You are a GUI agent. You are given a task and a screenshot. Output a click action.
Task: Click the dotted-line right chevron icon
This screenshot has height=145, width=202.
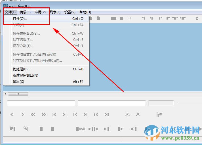pyautogui.click(x=65, y=114)
